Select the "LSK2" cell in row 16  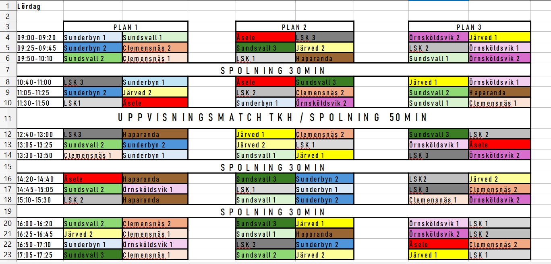[438, 179]
